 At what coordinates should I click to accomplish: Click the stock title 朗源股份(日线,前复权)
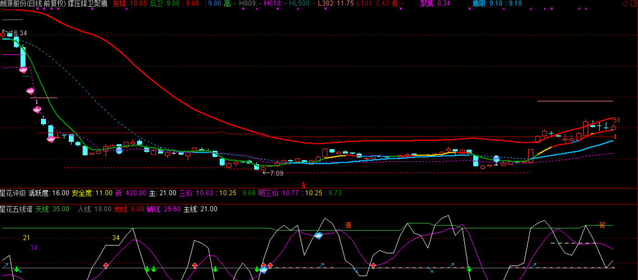pos(33,4)
